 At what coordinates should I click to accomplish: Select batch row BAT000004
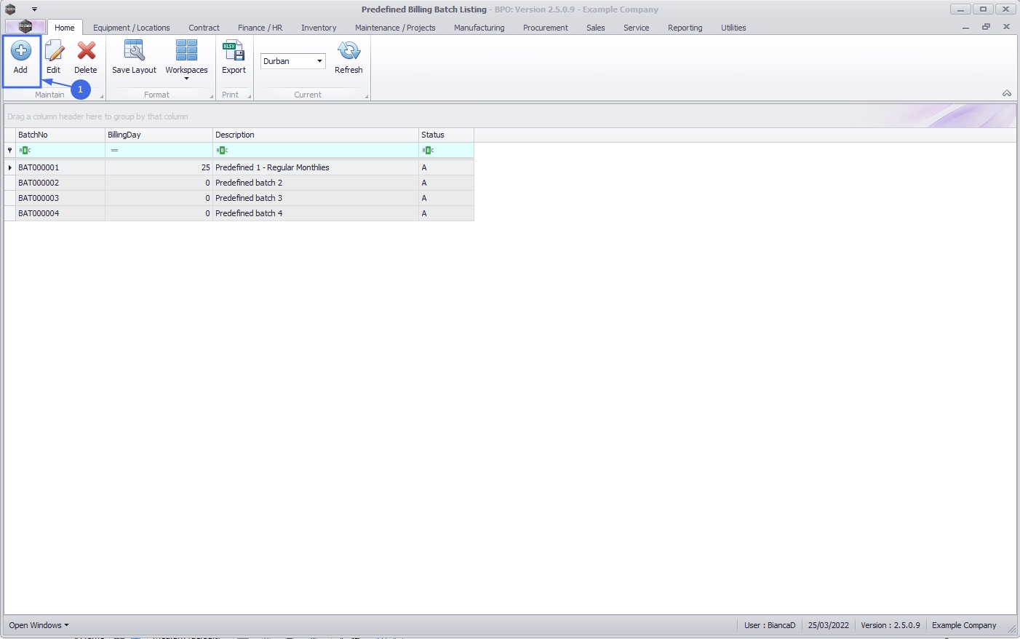click(x=239, y=213)
